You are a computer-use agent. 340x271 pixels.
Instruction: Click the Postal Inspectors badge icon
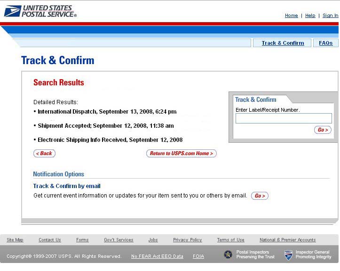tap(228, 254)
